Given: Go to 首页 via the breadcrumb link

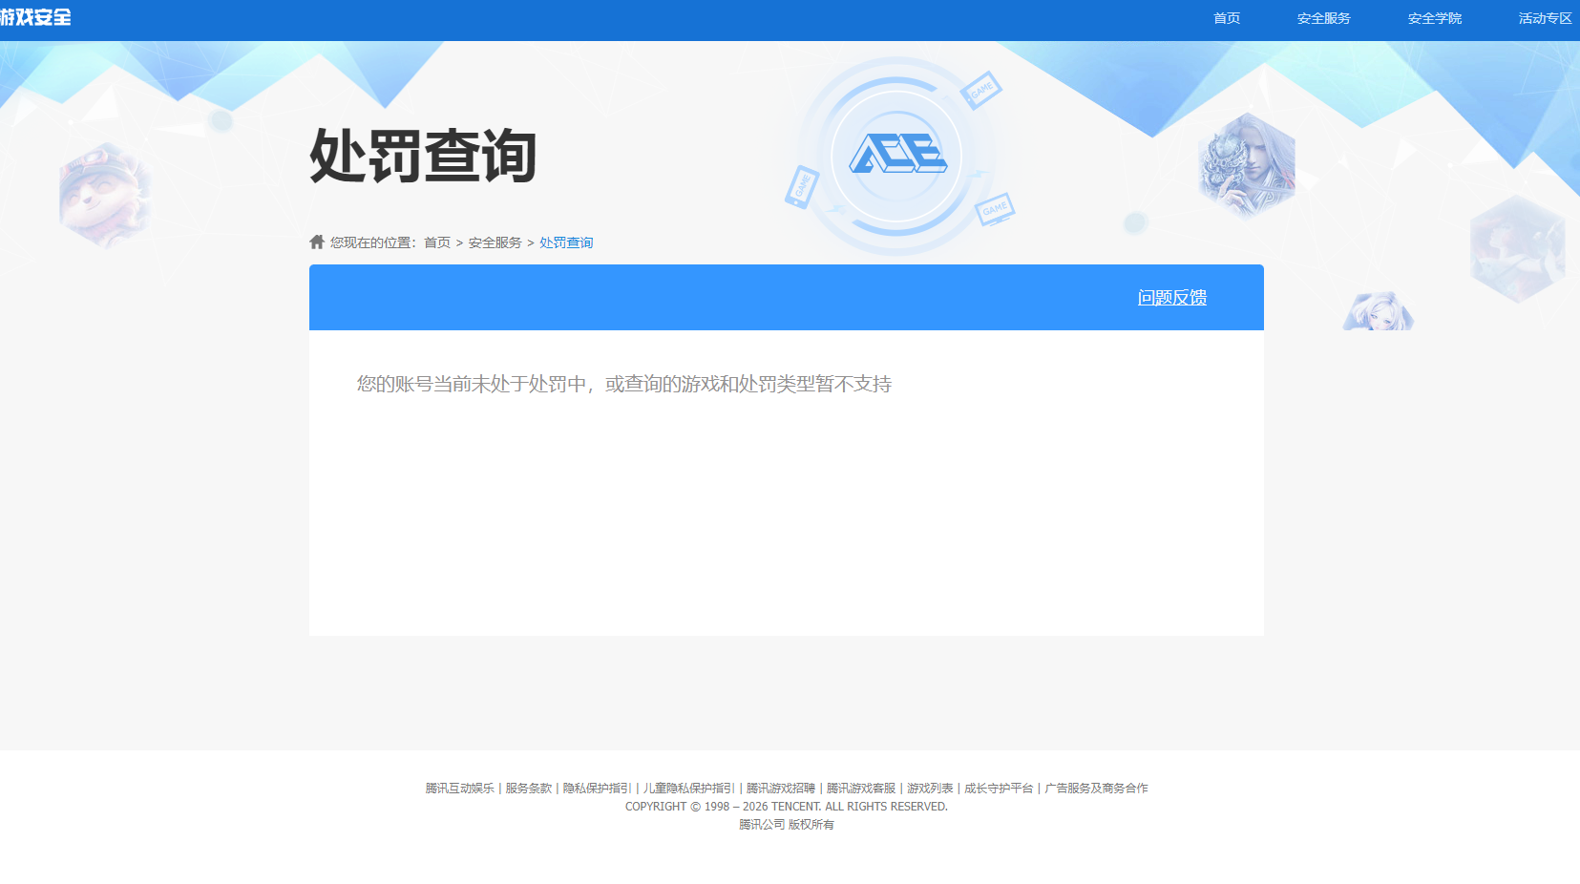Looking at the screenshot, I should tap(437, 242).
